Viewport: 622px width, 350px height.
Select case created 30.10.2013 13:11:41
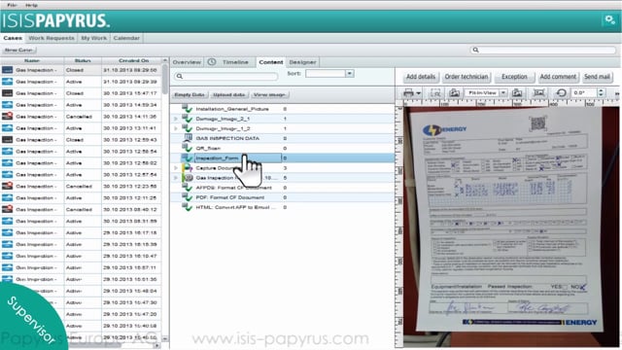(x=82, y=128)
